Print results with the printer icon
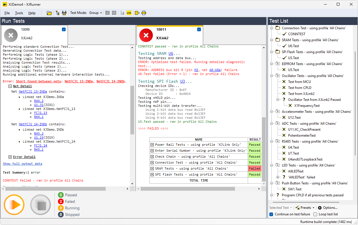Screen dimensions: 358x225 [144, 13]
